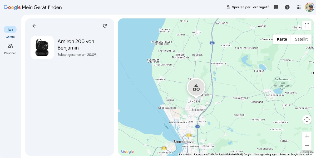316x158 pixels.
Task: Keep Karte view selected
Action: (282, 39)
